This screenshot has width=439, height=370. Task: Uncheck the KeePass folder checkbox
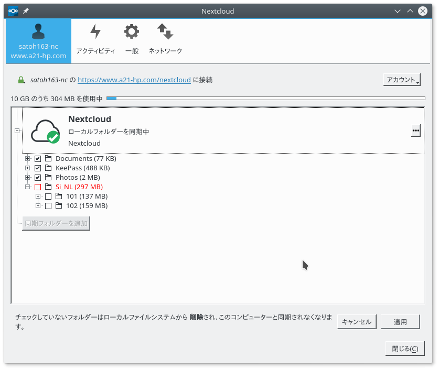tap(38, 168)
